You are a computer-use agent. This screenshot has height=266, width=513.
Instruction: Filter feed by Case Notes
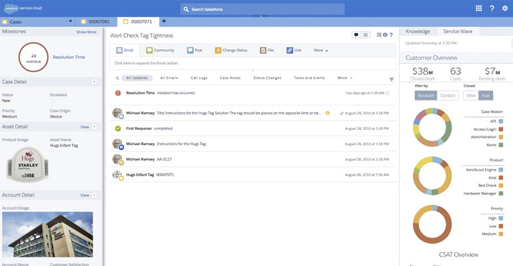click(x=230, y=78)
